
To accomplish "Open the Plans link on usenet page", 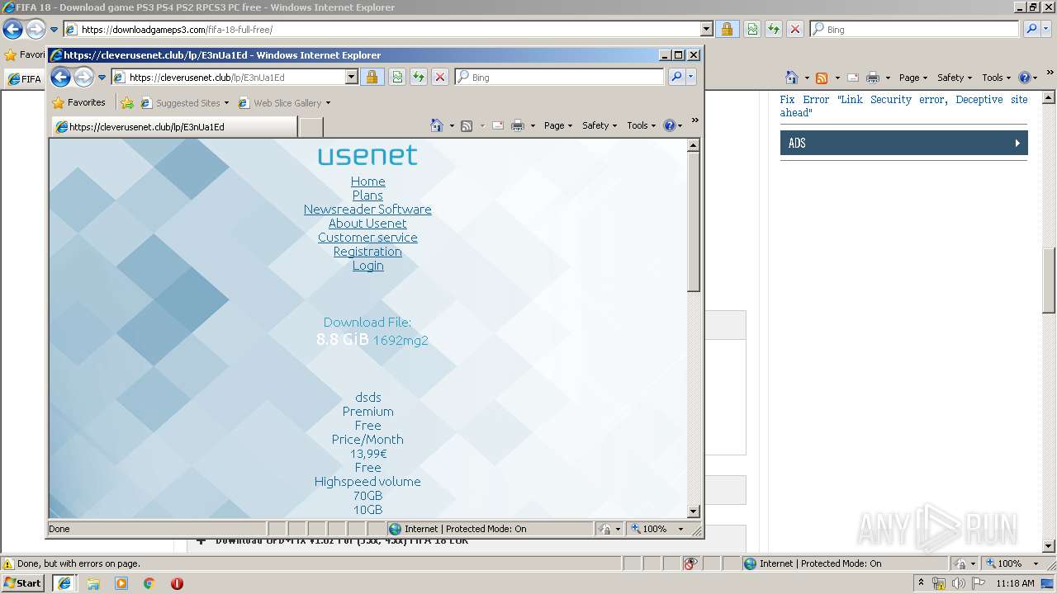I will [x=367, y=196].
